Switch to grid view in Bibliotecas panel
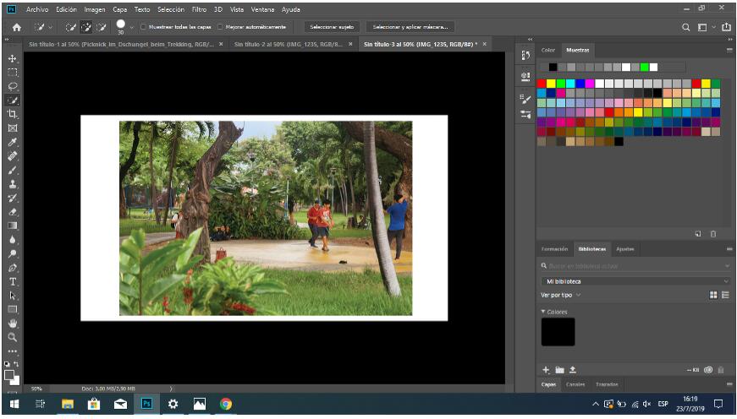 (713, 295)
